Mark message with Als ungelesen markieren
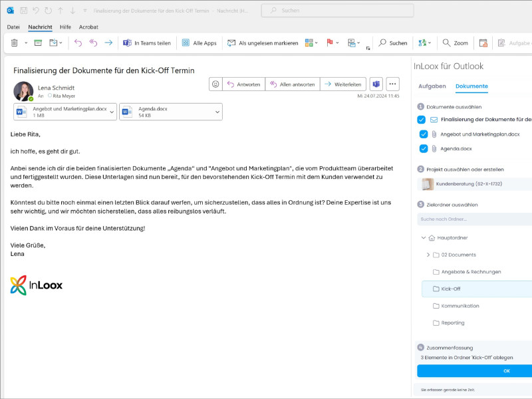Screen dimensions: 532x399 tap(263, 43)
